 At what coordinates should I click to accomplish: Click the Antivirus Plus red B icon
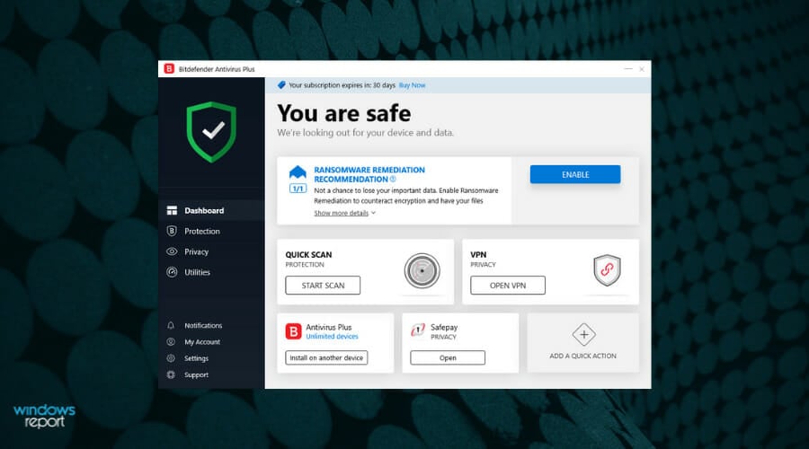click(x=294, y=331)
